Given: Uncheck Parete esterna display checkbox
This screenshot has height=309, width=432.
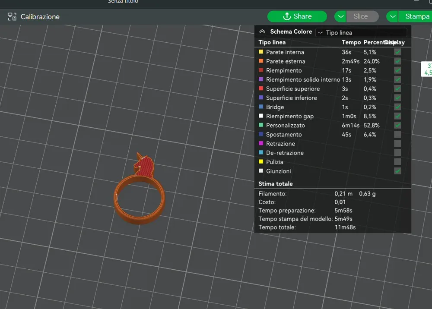Looking at the screenshot, I should point(397,61).
